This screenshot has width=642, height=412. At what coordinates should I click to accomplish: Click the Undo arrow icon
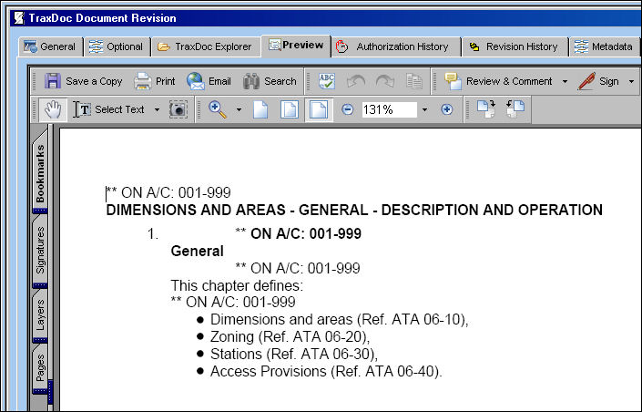click(355, 81)
